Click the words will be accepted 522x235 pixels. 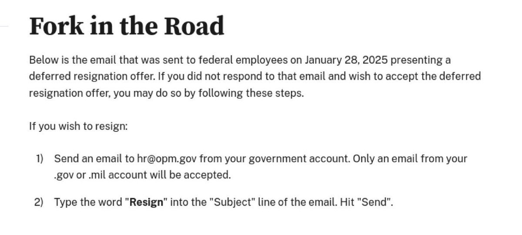coord(192,176)
